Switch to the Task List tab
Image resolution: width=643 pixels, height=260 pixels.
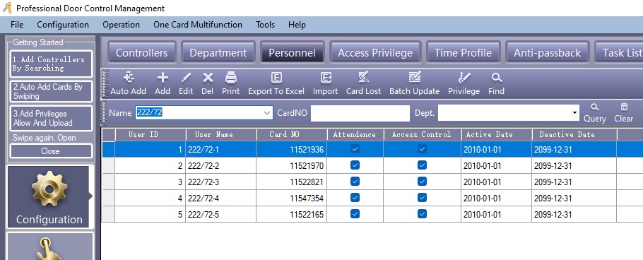click(619, 52)
